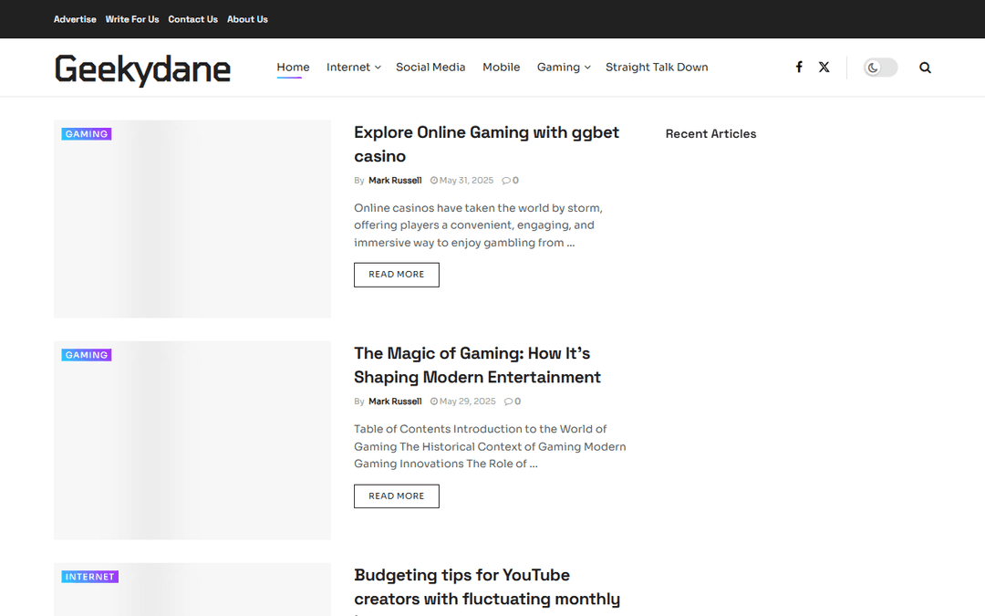Open the site search magnifier icon
Screen dimensions: 985x616
(925, 68)
